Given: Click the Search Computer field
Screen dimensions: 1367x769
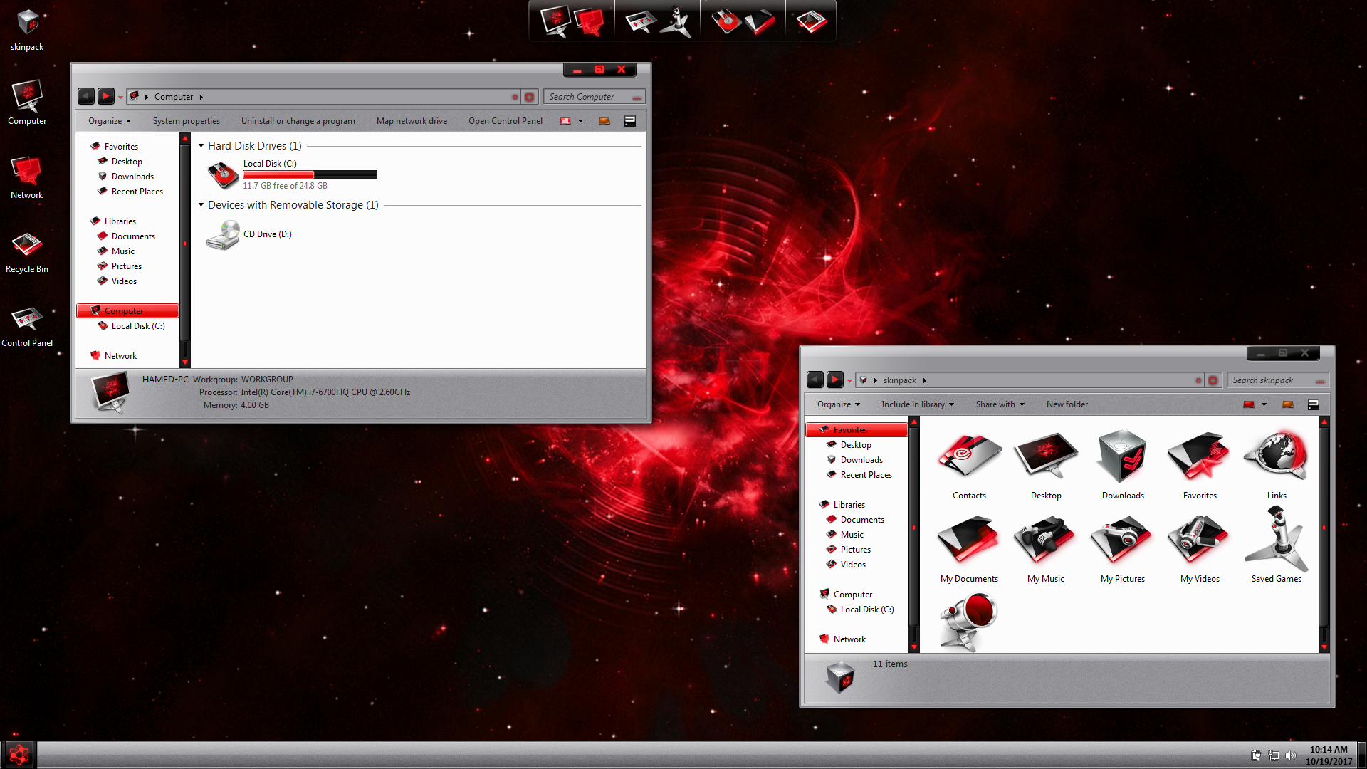Looking at the screenshot, I should click(x=588, y=97).
